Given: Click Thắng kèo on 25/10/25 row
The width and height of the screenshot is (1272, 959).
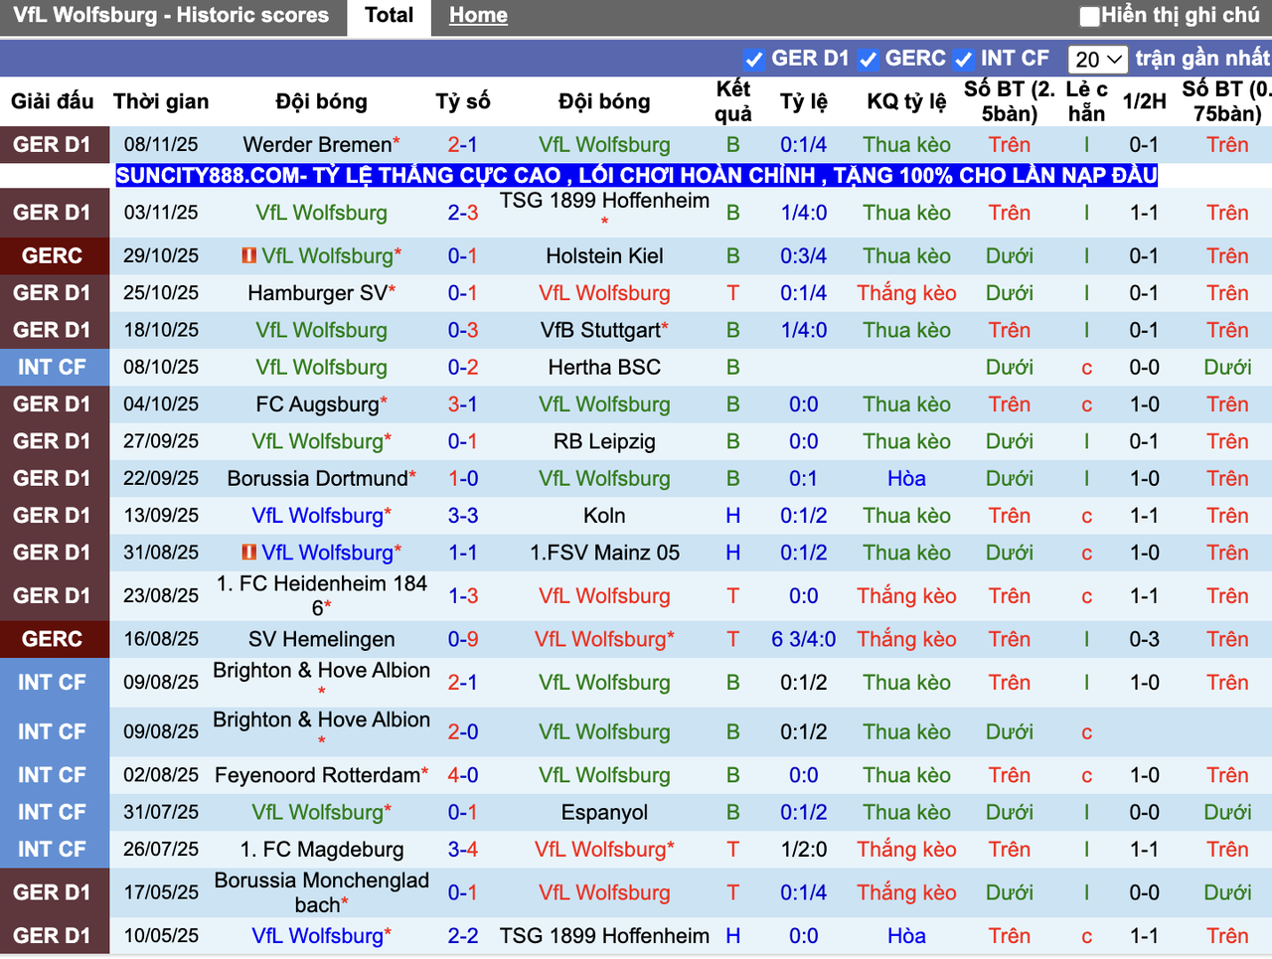Looking at the screenshot, I should (906, 293).
